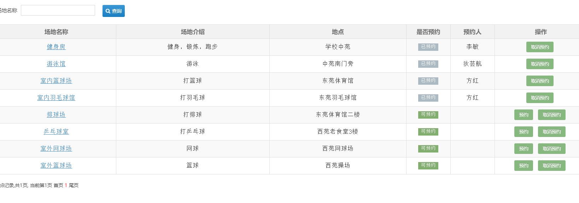Go to 首页 in pagination
Image resolution: width=579 pixels, height=203 pixels.
58,185
